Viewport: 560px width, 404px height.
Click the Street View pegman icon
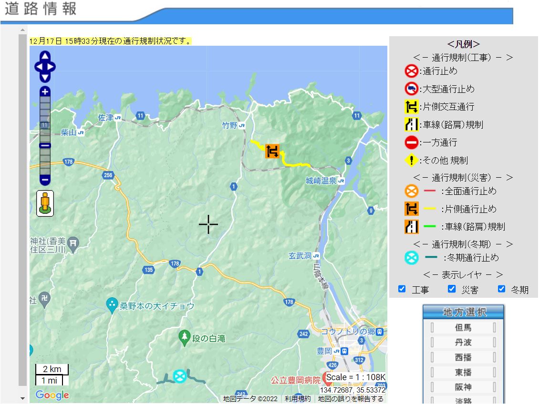tap(45, 203)
